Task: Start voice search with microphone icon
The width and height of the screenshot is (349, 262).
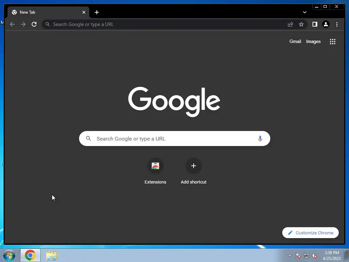Action: pos(260,139)
